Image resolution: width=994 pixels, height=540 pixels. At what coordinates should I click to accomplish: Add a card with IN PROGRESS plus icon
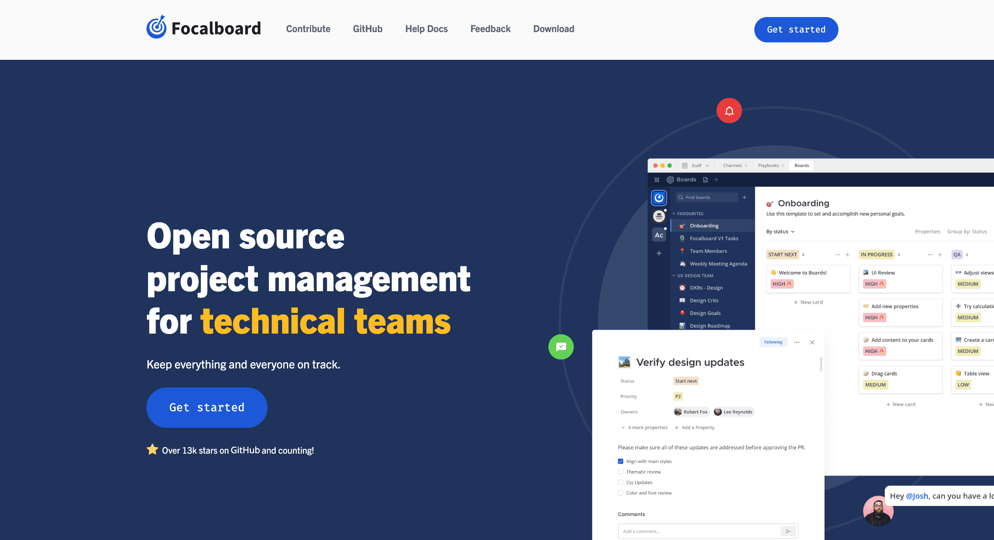[x=940, y=255]
